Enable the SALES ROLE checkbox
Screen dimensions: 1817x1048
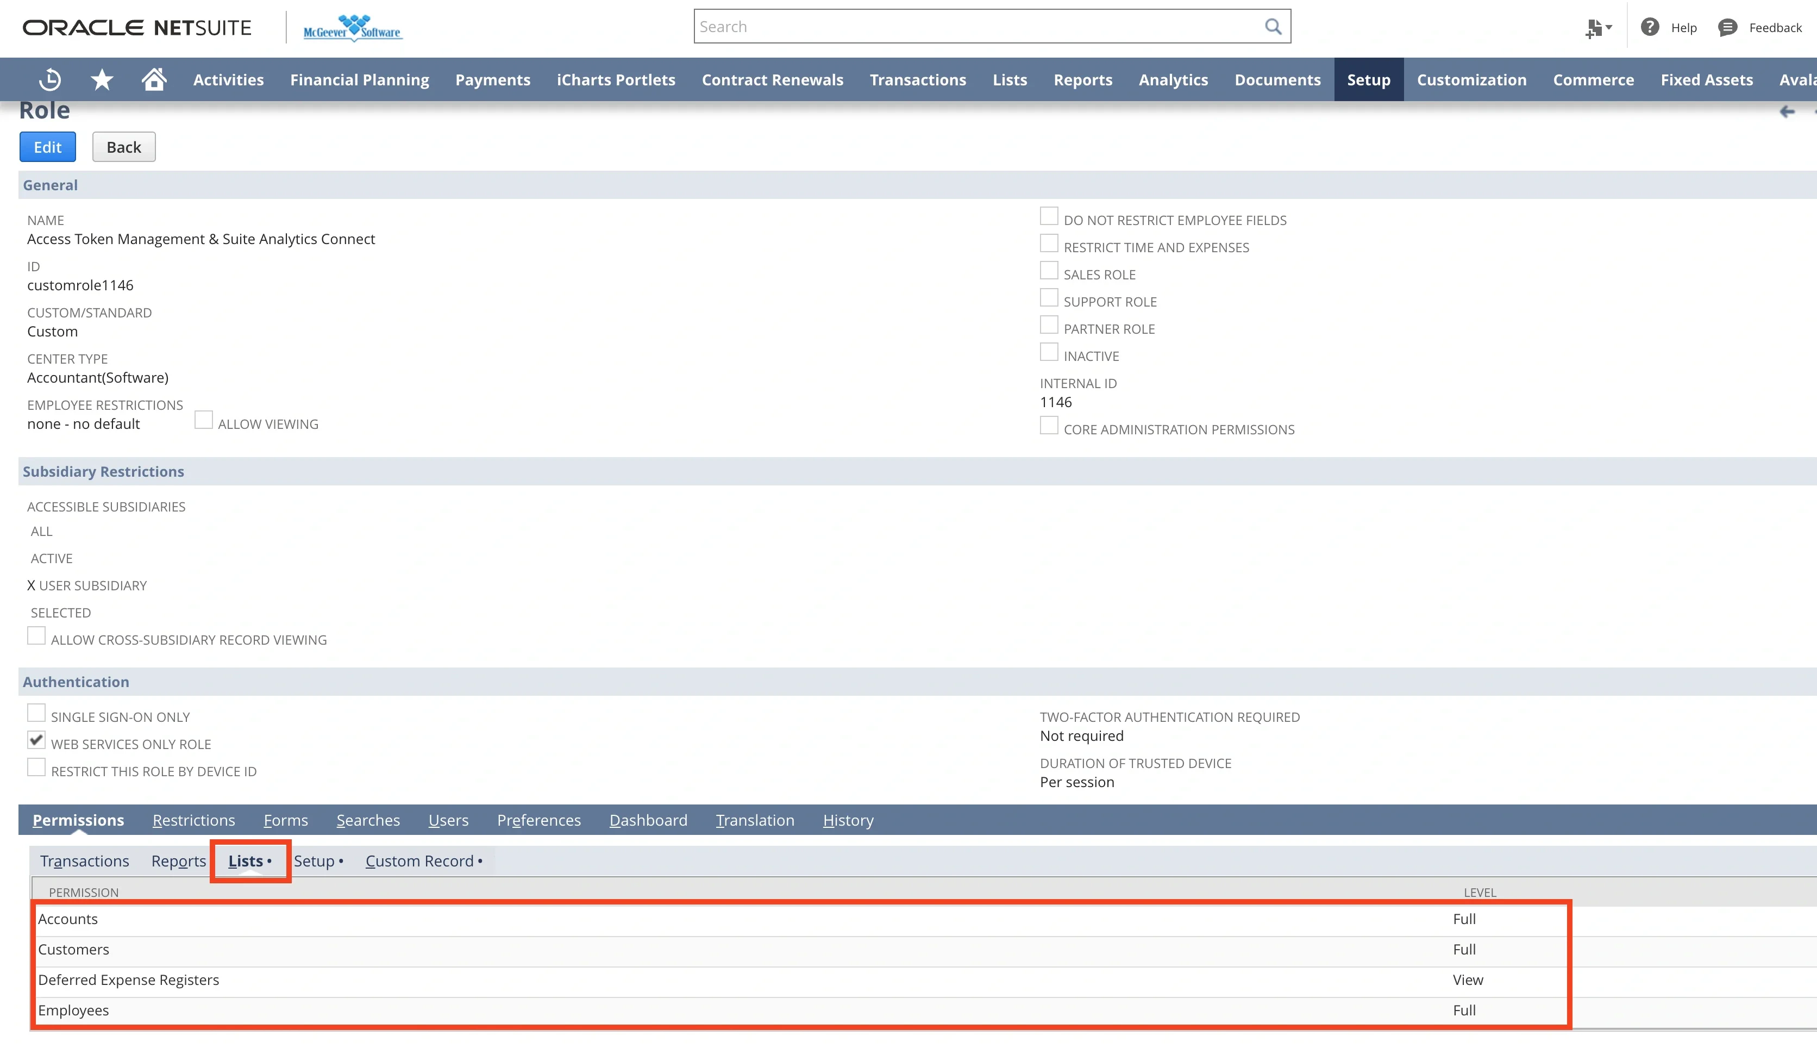[1049, 270]
